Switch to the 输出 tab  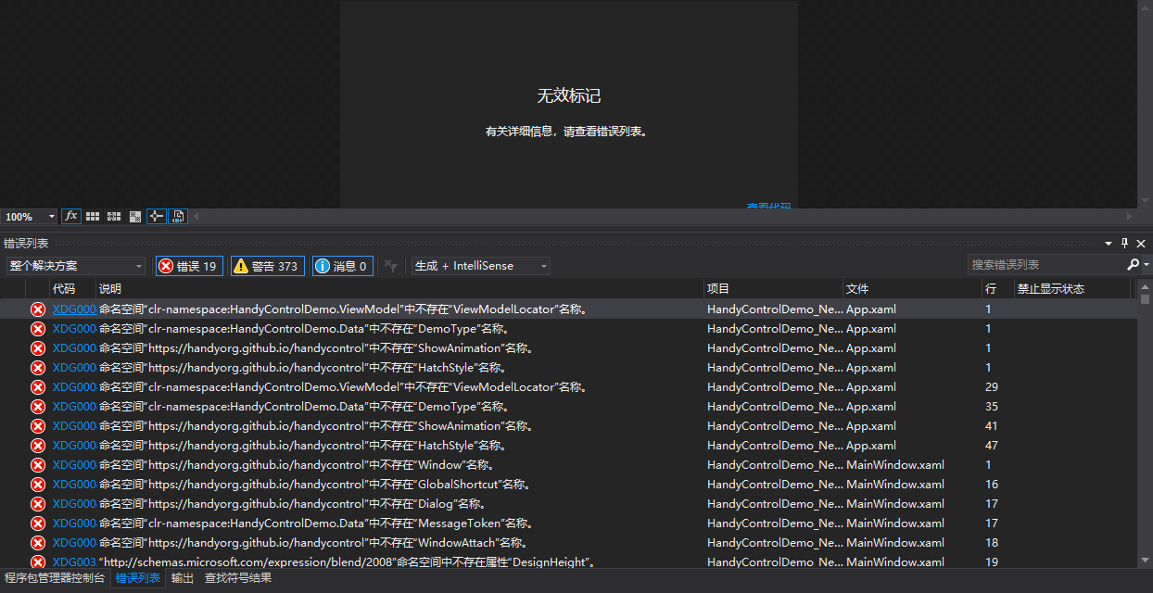183,578
